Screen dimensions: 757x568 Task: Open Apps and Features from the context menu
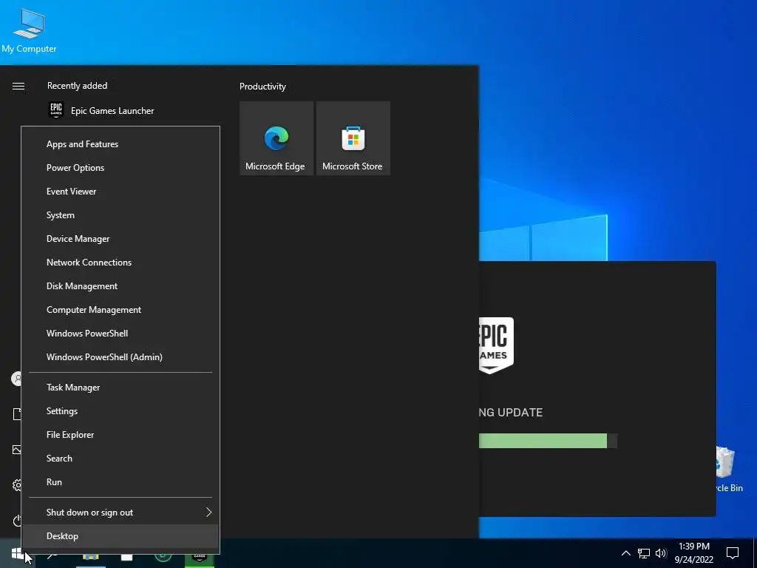point(120,144)
